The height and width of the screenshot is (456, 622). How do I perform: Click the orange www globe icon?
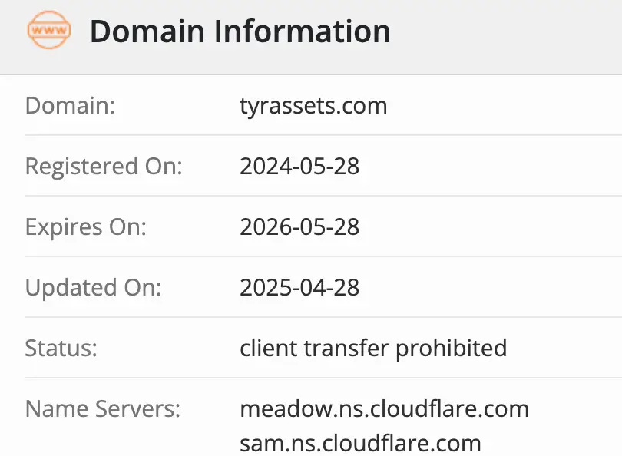point(48,31)
